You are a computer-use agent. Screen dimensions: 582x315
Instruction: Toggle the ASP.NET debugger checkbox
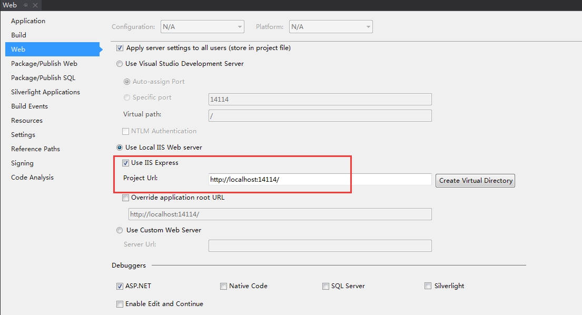click(120, 286)
